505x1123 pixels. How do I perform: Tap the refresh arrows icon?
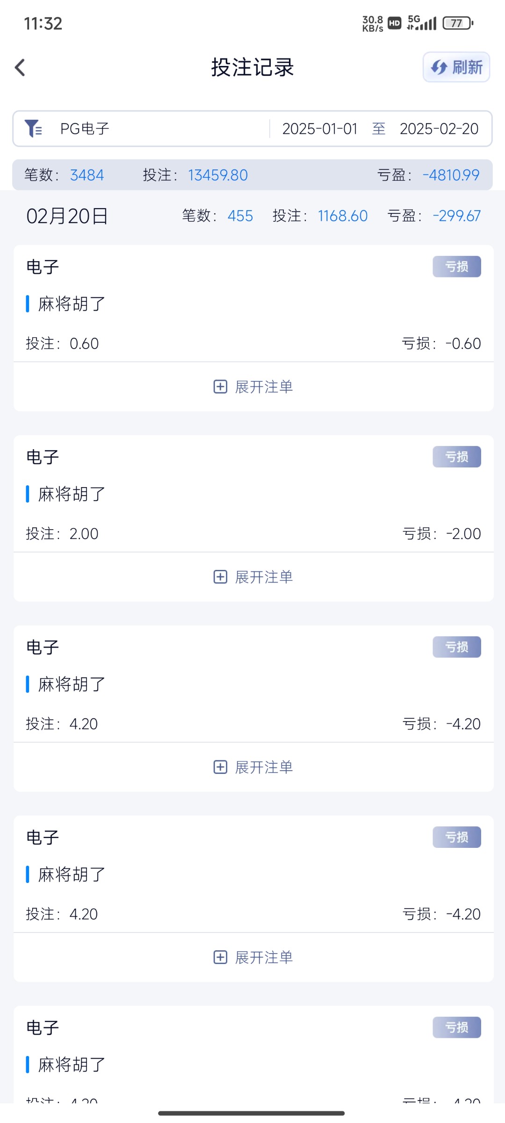[x=439, y=67]
